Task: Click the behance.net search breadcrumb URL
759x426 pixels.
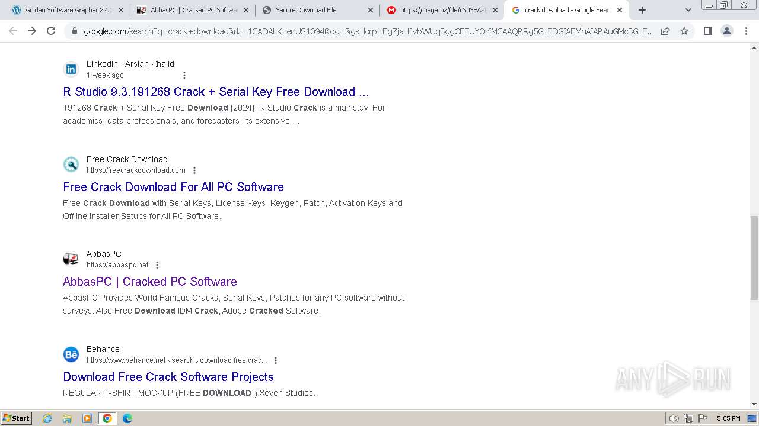Action: pos(177,360)
